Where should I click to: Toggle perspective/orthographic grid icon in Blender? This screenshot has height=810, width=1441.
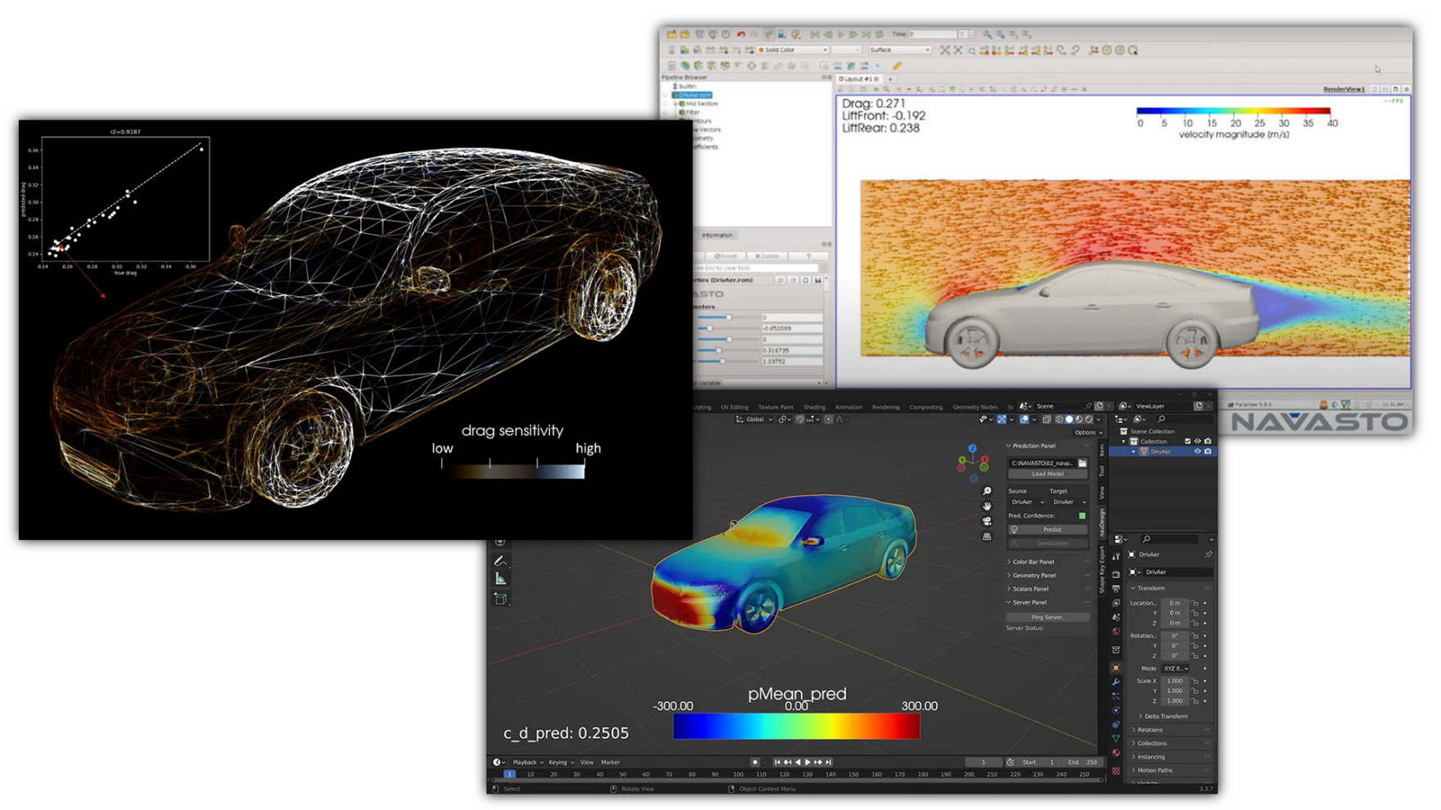pos(987,537)
